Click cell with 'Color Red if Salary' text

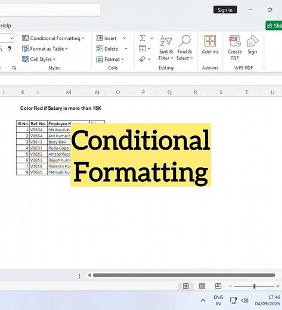(x=61, y=108)
